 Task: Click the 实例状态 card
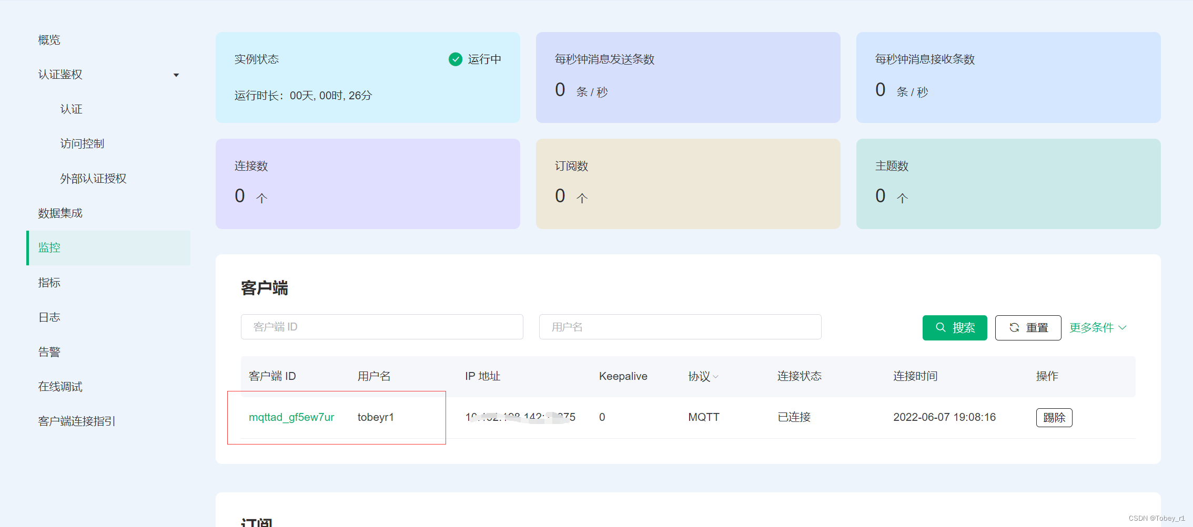click(x=368, y=78)
